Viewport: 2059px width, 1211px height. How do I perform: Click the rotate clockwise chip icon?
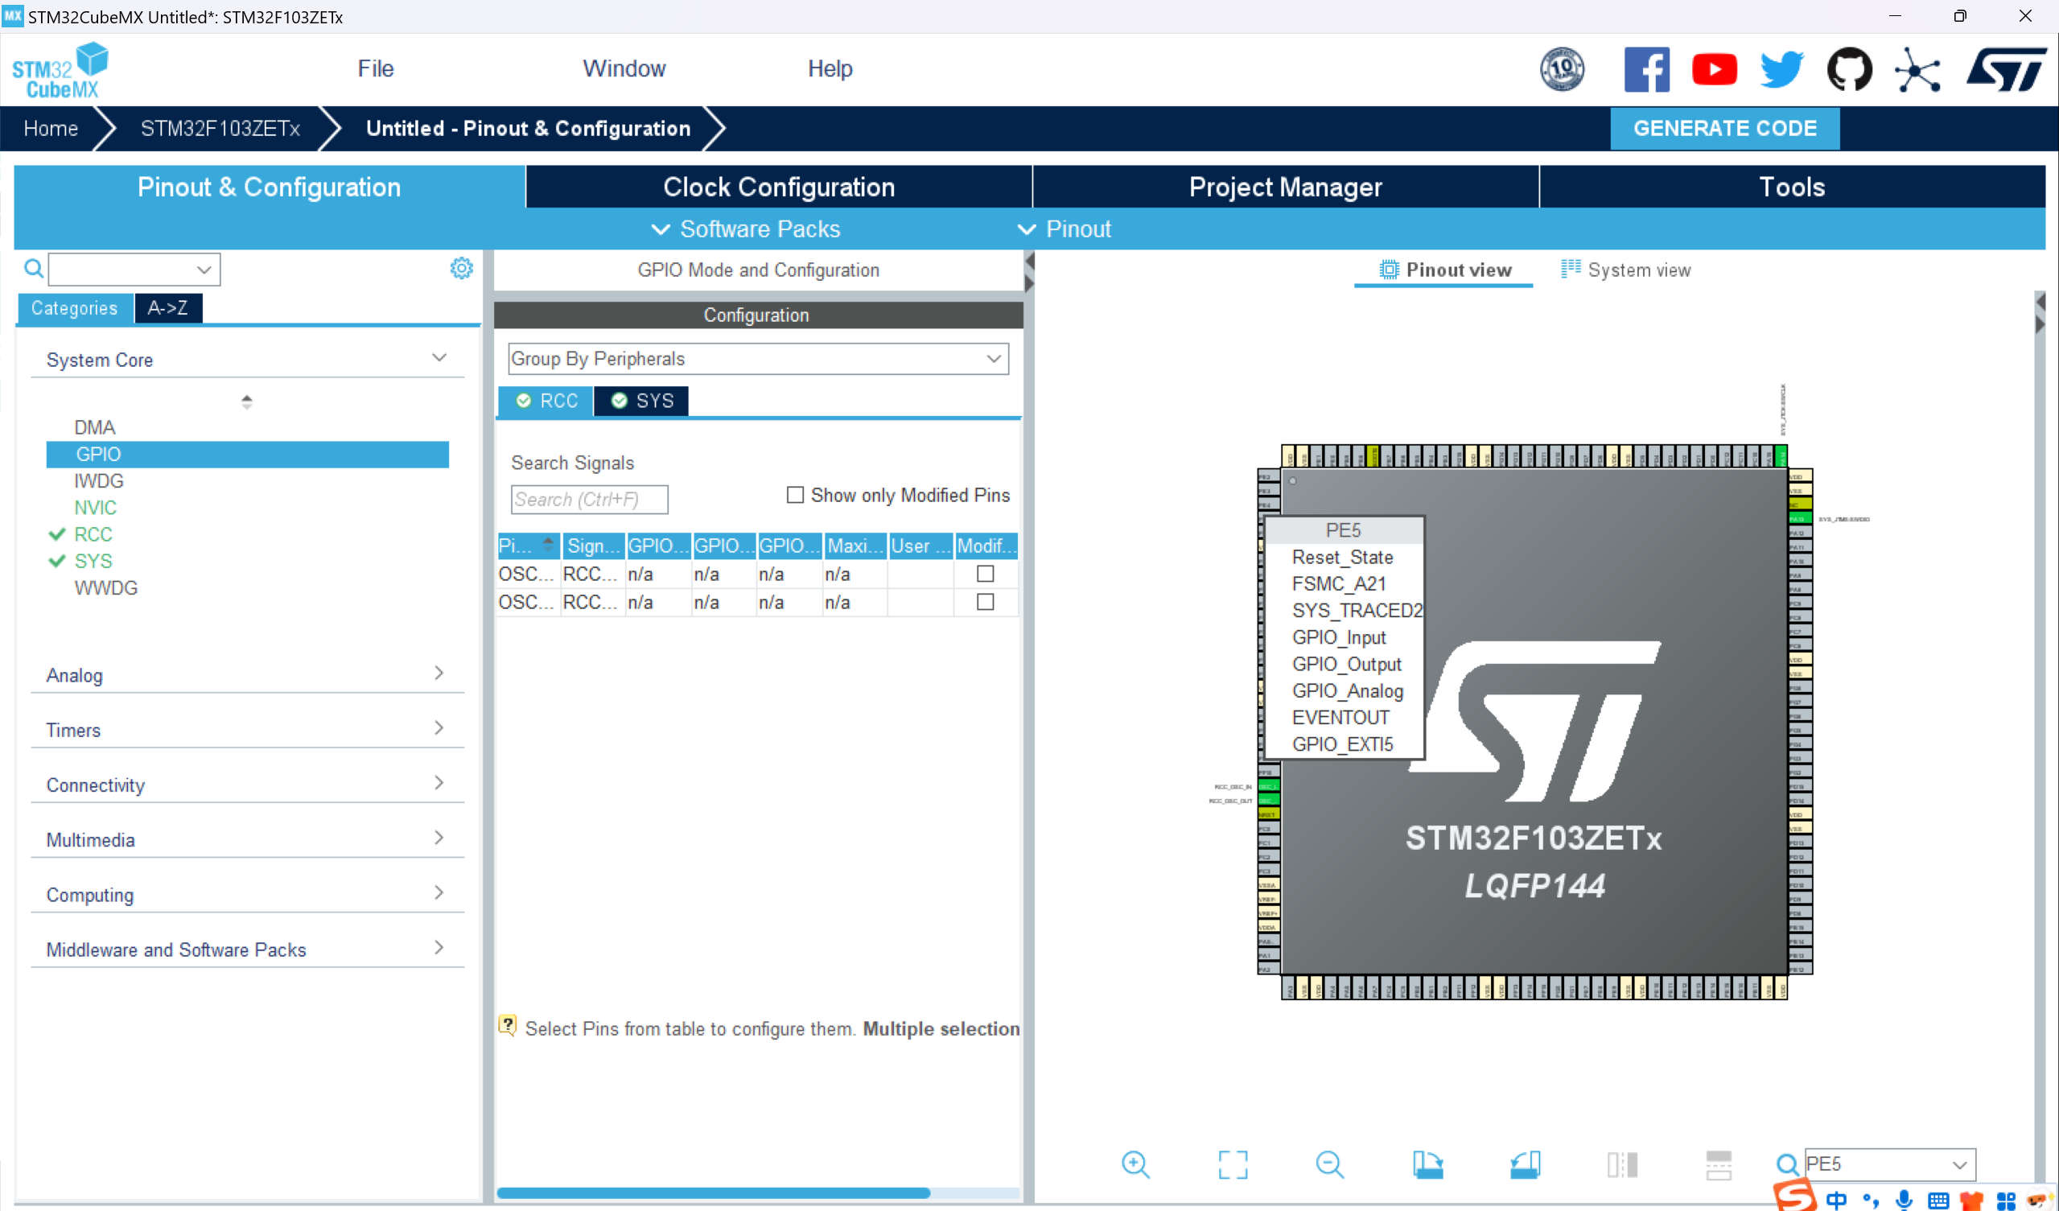(1427, 1164)
